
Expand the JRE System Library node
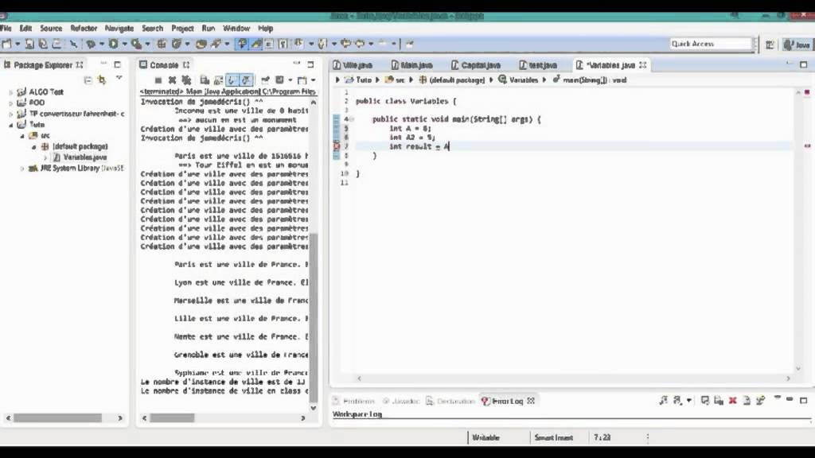pos(22,169)
